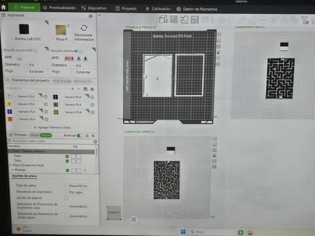The width and height of the screenshot is (315, 236).
Task: Edit right nozzle (Boquilla derecha) icon
Action: [81, 51]
